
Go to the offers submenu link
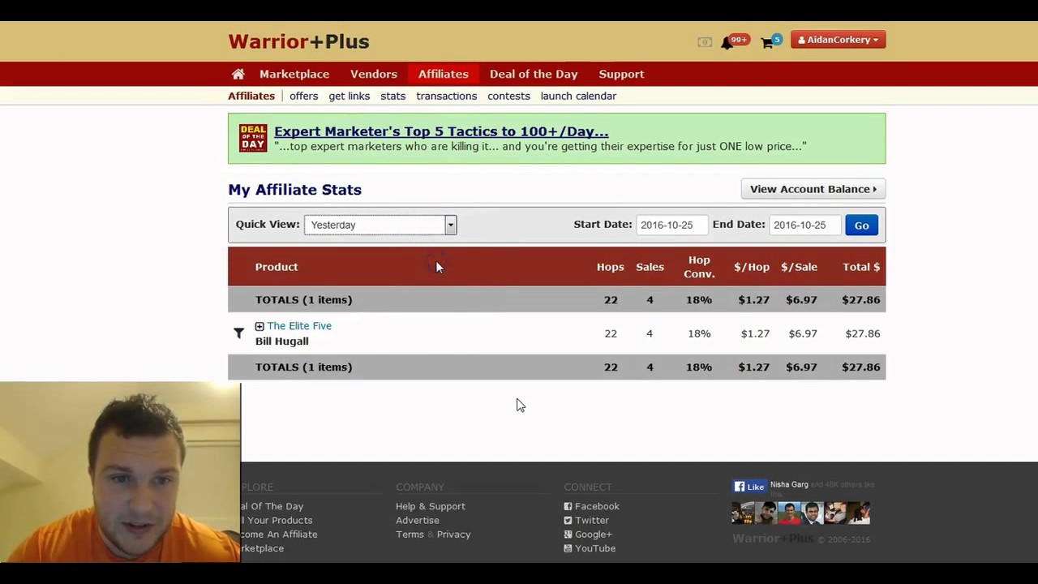click(303, 96)
